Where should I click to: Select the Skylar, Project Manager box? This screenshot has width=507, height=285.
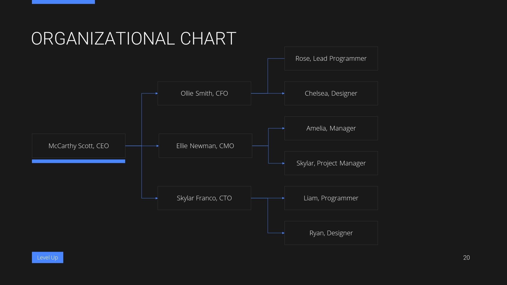point(331,163)
